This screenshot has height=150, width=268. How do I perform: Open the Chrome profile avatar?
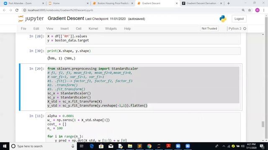[x=258, y=10]
